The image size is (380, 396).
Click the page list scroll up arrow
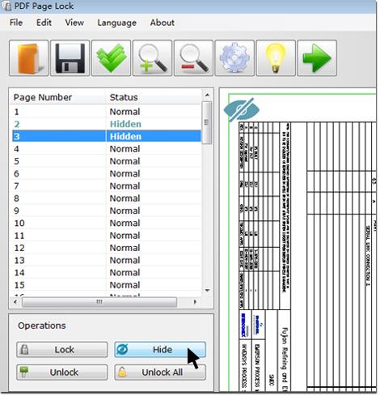click(x=207, y=95)
